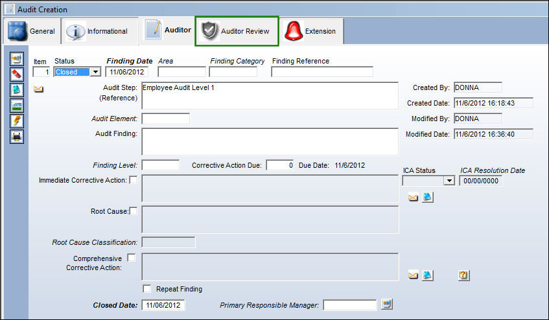Viewport: 549px width, 320px height.
Task: Click the Root Cause Classification field
Action: pyautogui.click(x=169, y=242)
